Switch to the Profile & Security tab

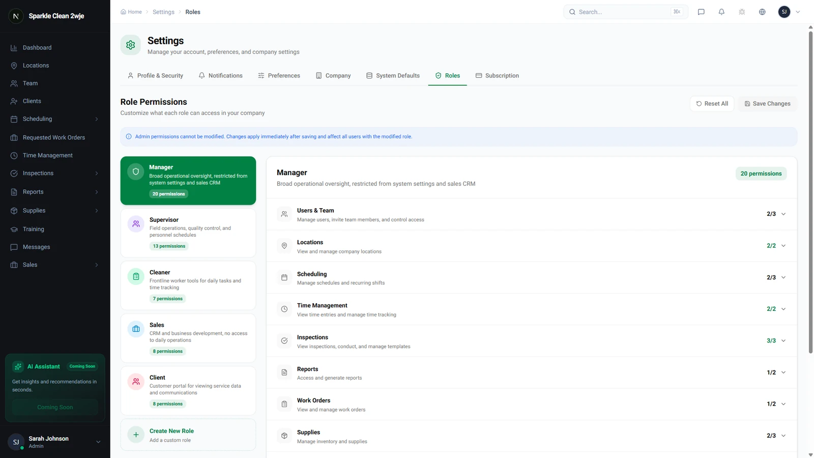tap(155, 76)
